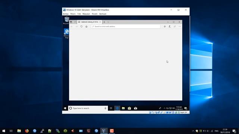Click the volume icon in the guest tray
This screenshot has height=134, width=239.
(x=173, y=108)
